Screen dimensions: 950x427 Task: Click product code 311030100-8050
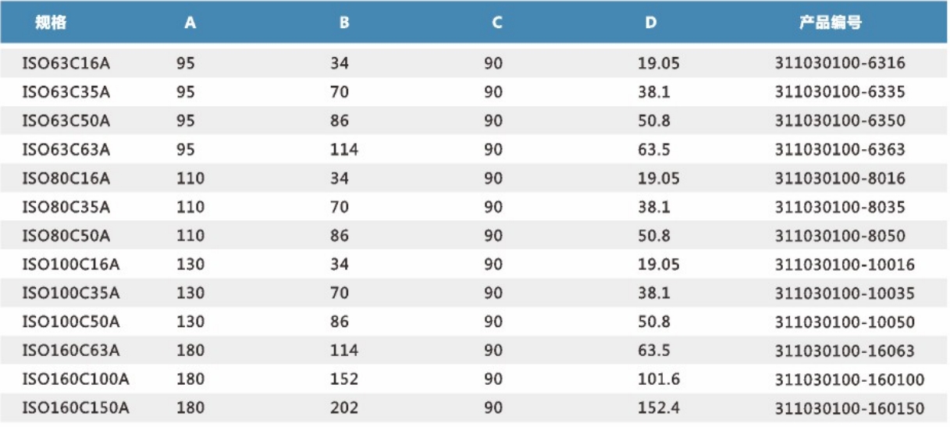pyautogui.click(x=840, y=236)
